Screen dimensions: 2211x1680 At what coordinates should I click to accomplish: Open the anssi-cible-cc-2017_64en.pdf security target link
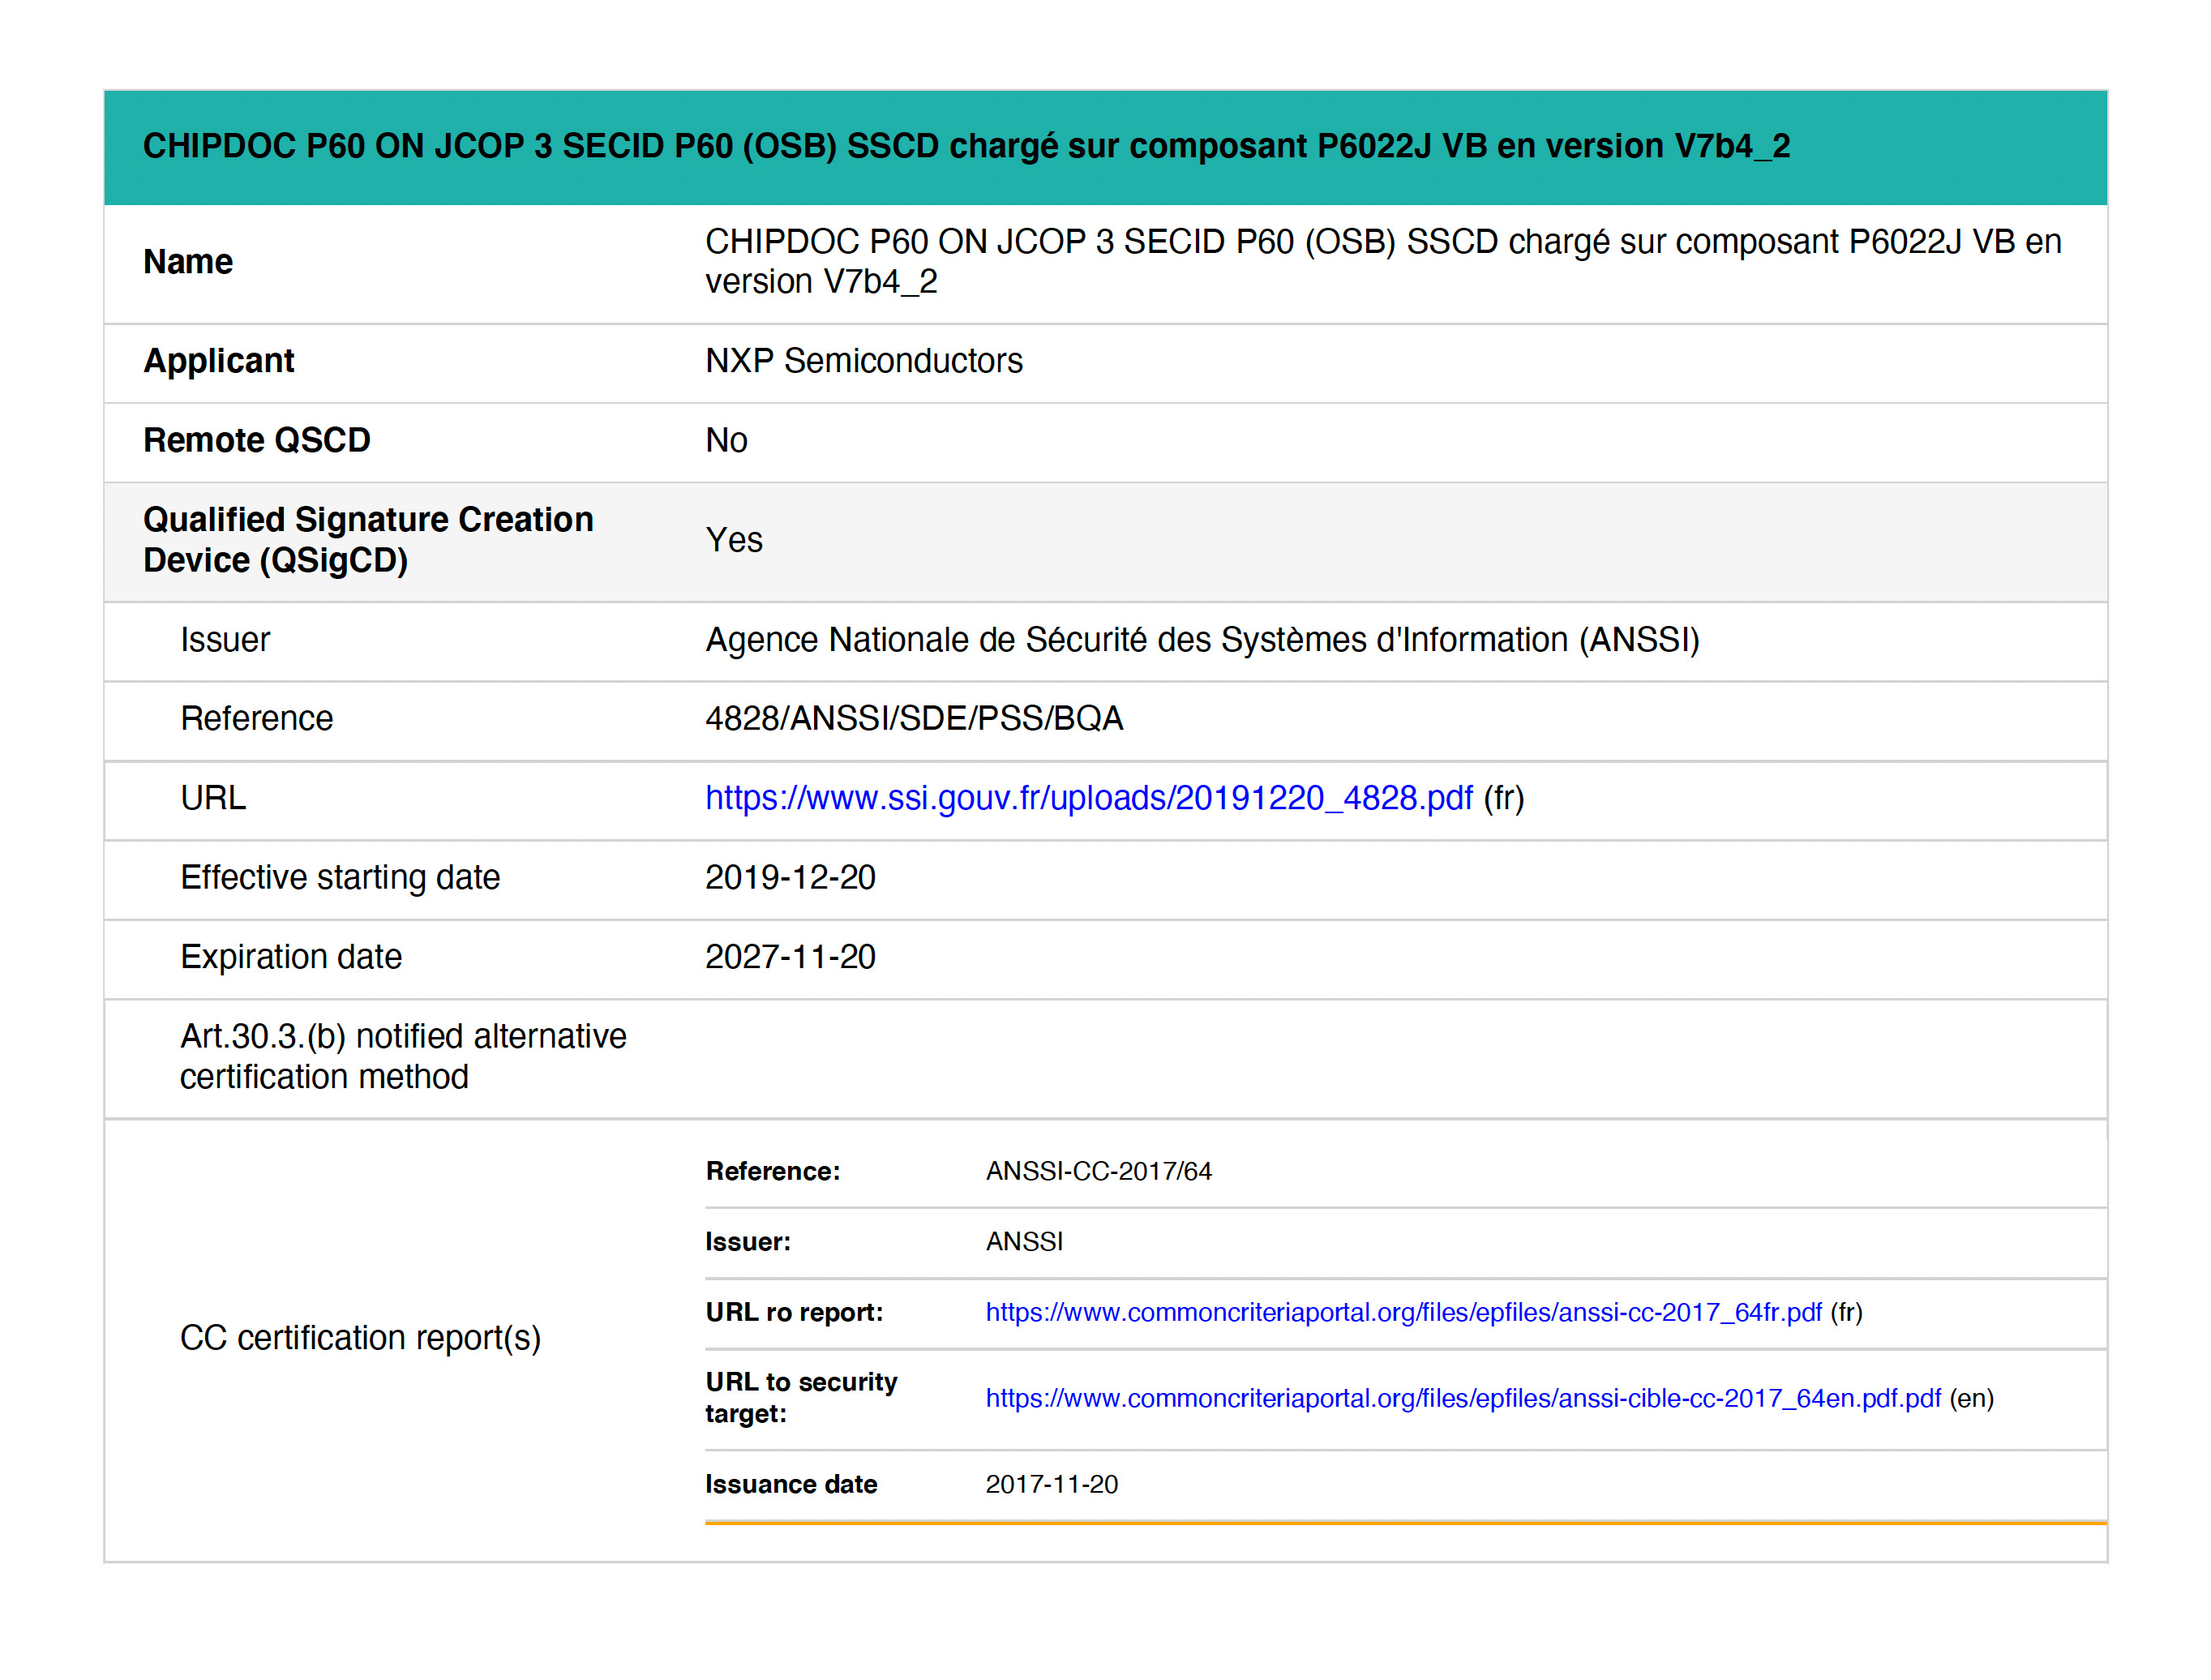pyautogui.click(x=1462, y=1398)
